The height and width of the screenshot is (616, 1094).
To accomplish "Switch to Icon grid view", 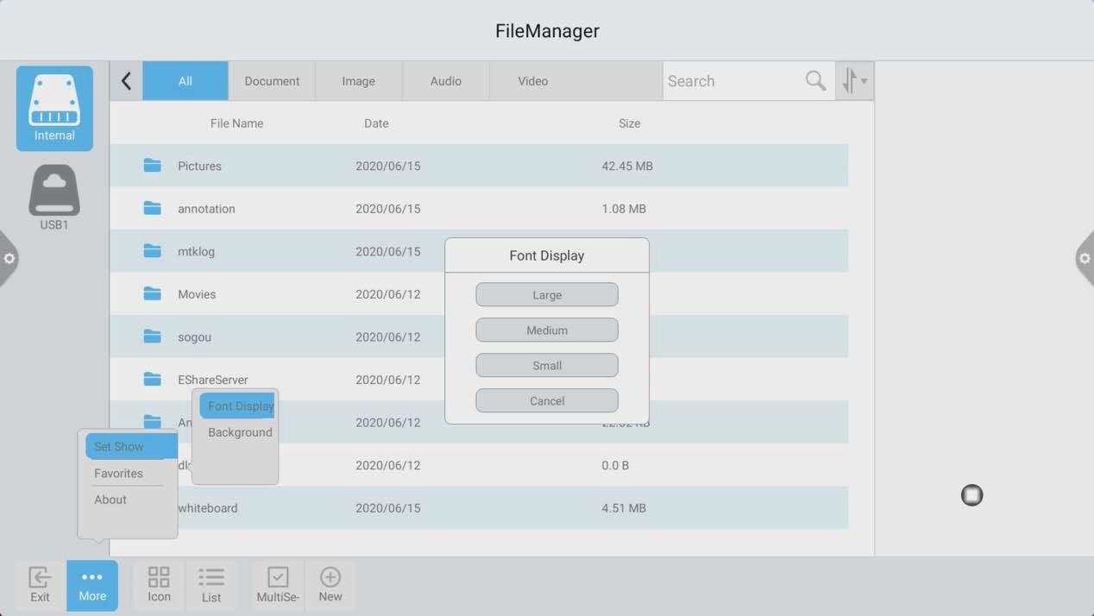I will (159, 584).
